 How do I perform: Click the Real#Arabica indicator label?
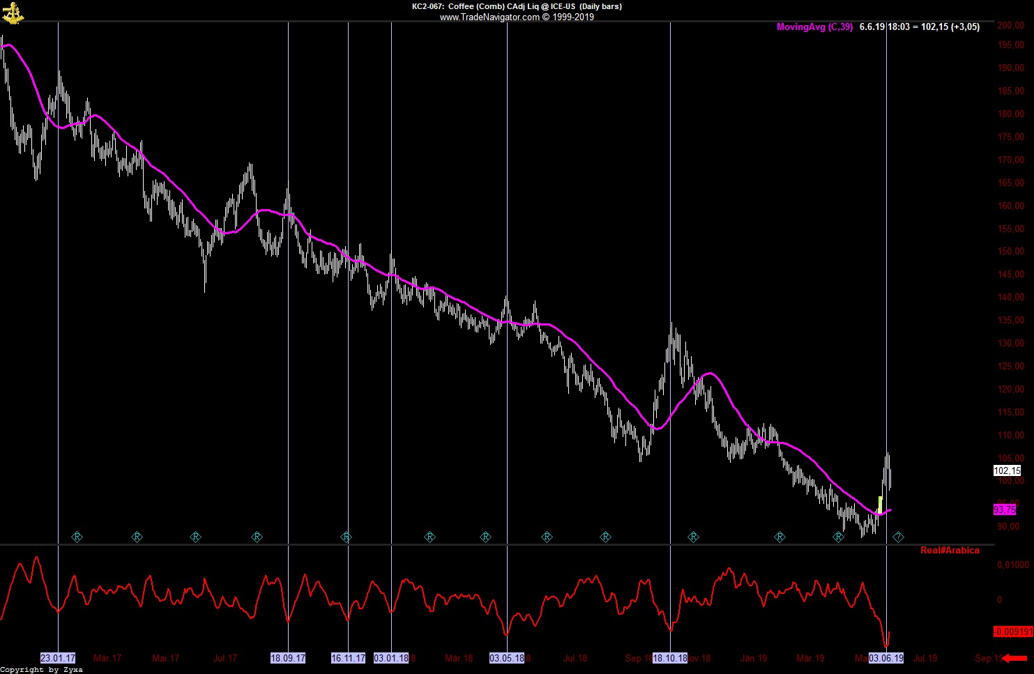point(950,551)
